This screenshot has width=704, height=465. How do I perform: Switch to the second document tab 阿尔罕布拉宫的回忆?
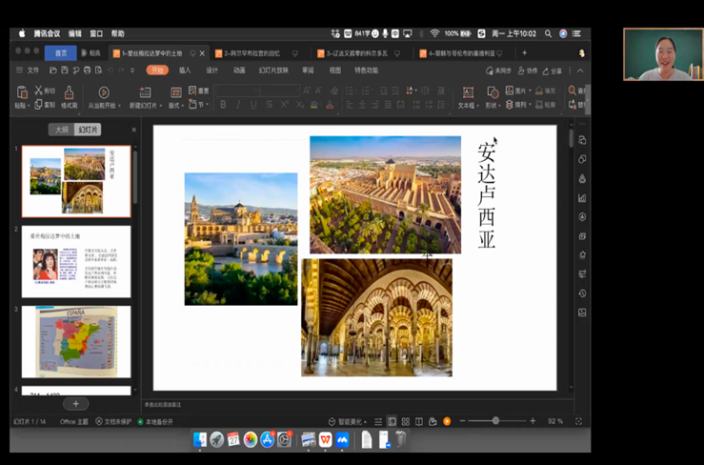tap(253, 53)
